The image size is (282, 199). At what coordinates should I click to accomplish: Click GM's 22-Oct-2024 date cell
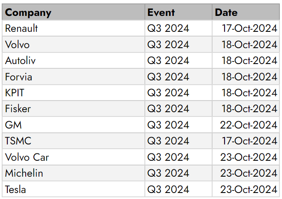click(246, 125)
